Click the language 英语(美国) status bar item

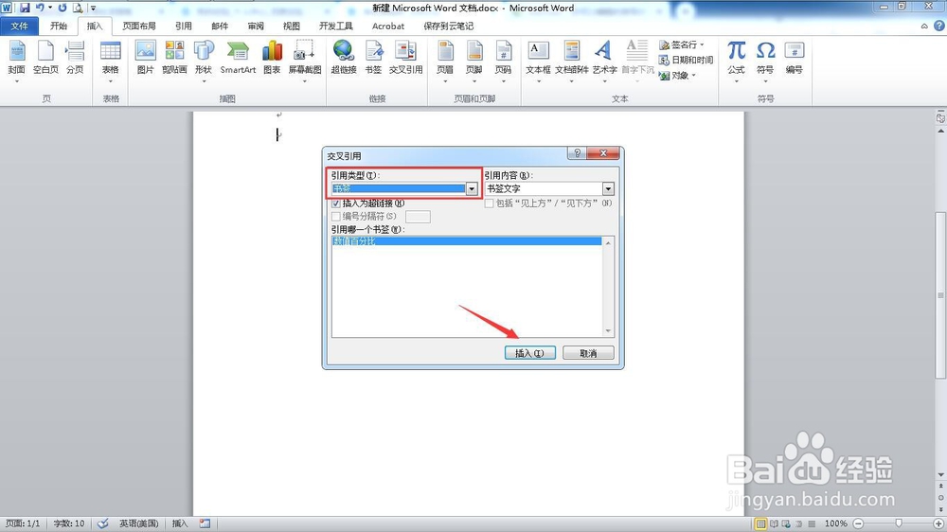(138, 523)
